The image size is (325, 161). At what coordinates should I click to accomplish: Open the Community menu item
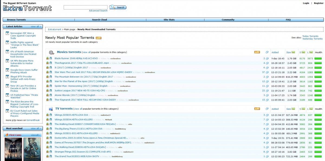point(228,20)
